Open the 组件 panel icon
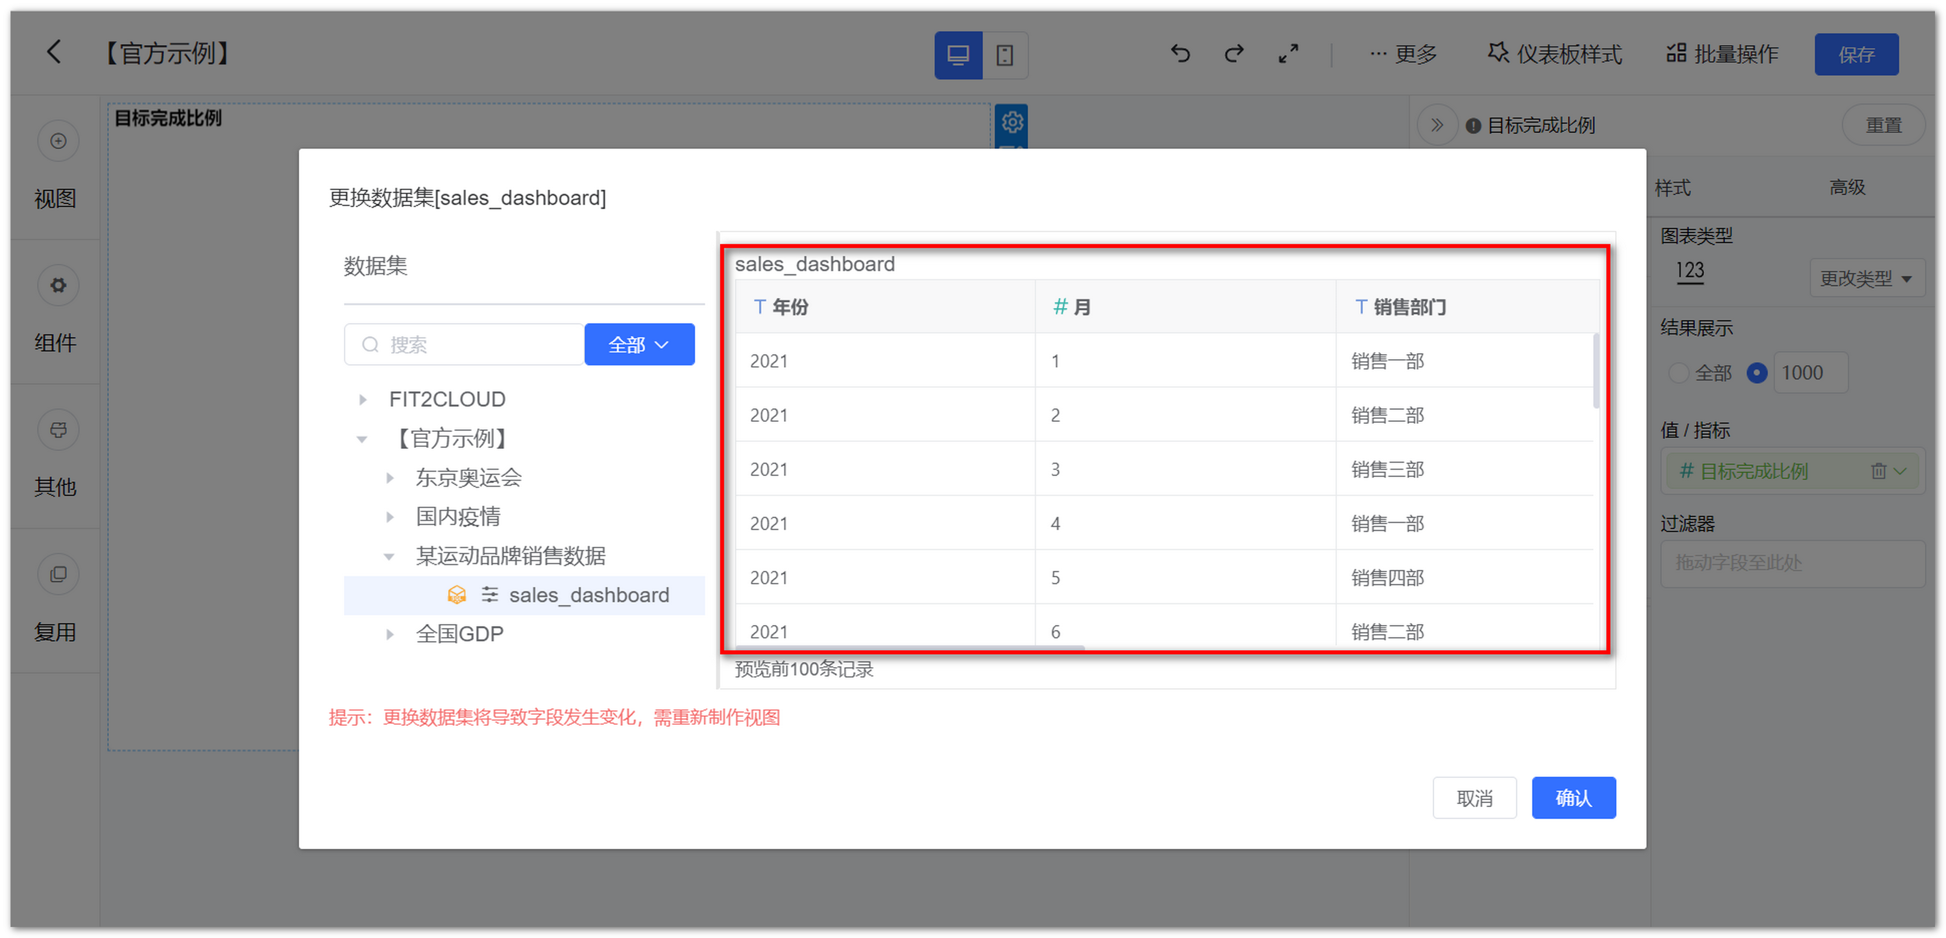 pos(58,285)
